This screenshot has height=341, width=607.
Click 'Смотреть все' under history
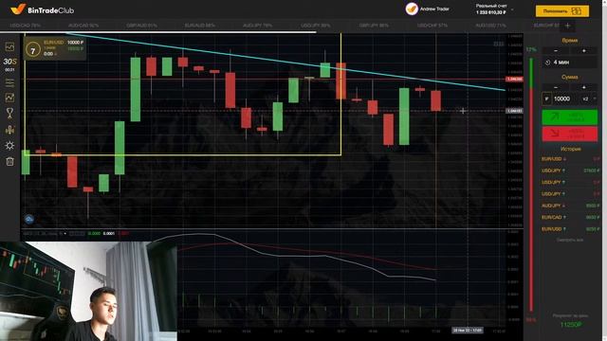[570, 240]
